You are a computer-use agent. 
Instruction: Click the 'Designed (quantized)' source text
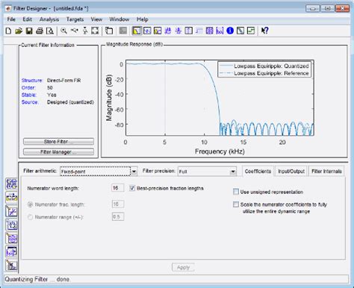[x=70, y=102]
